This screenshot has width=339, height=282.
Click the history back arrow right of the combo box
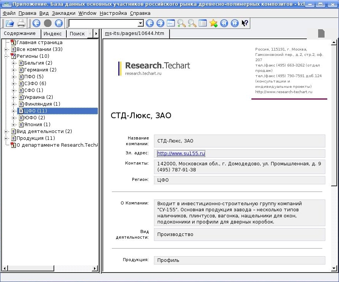(150, 23)
